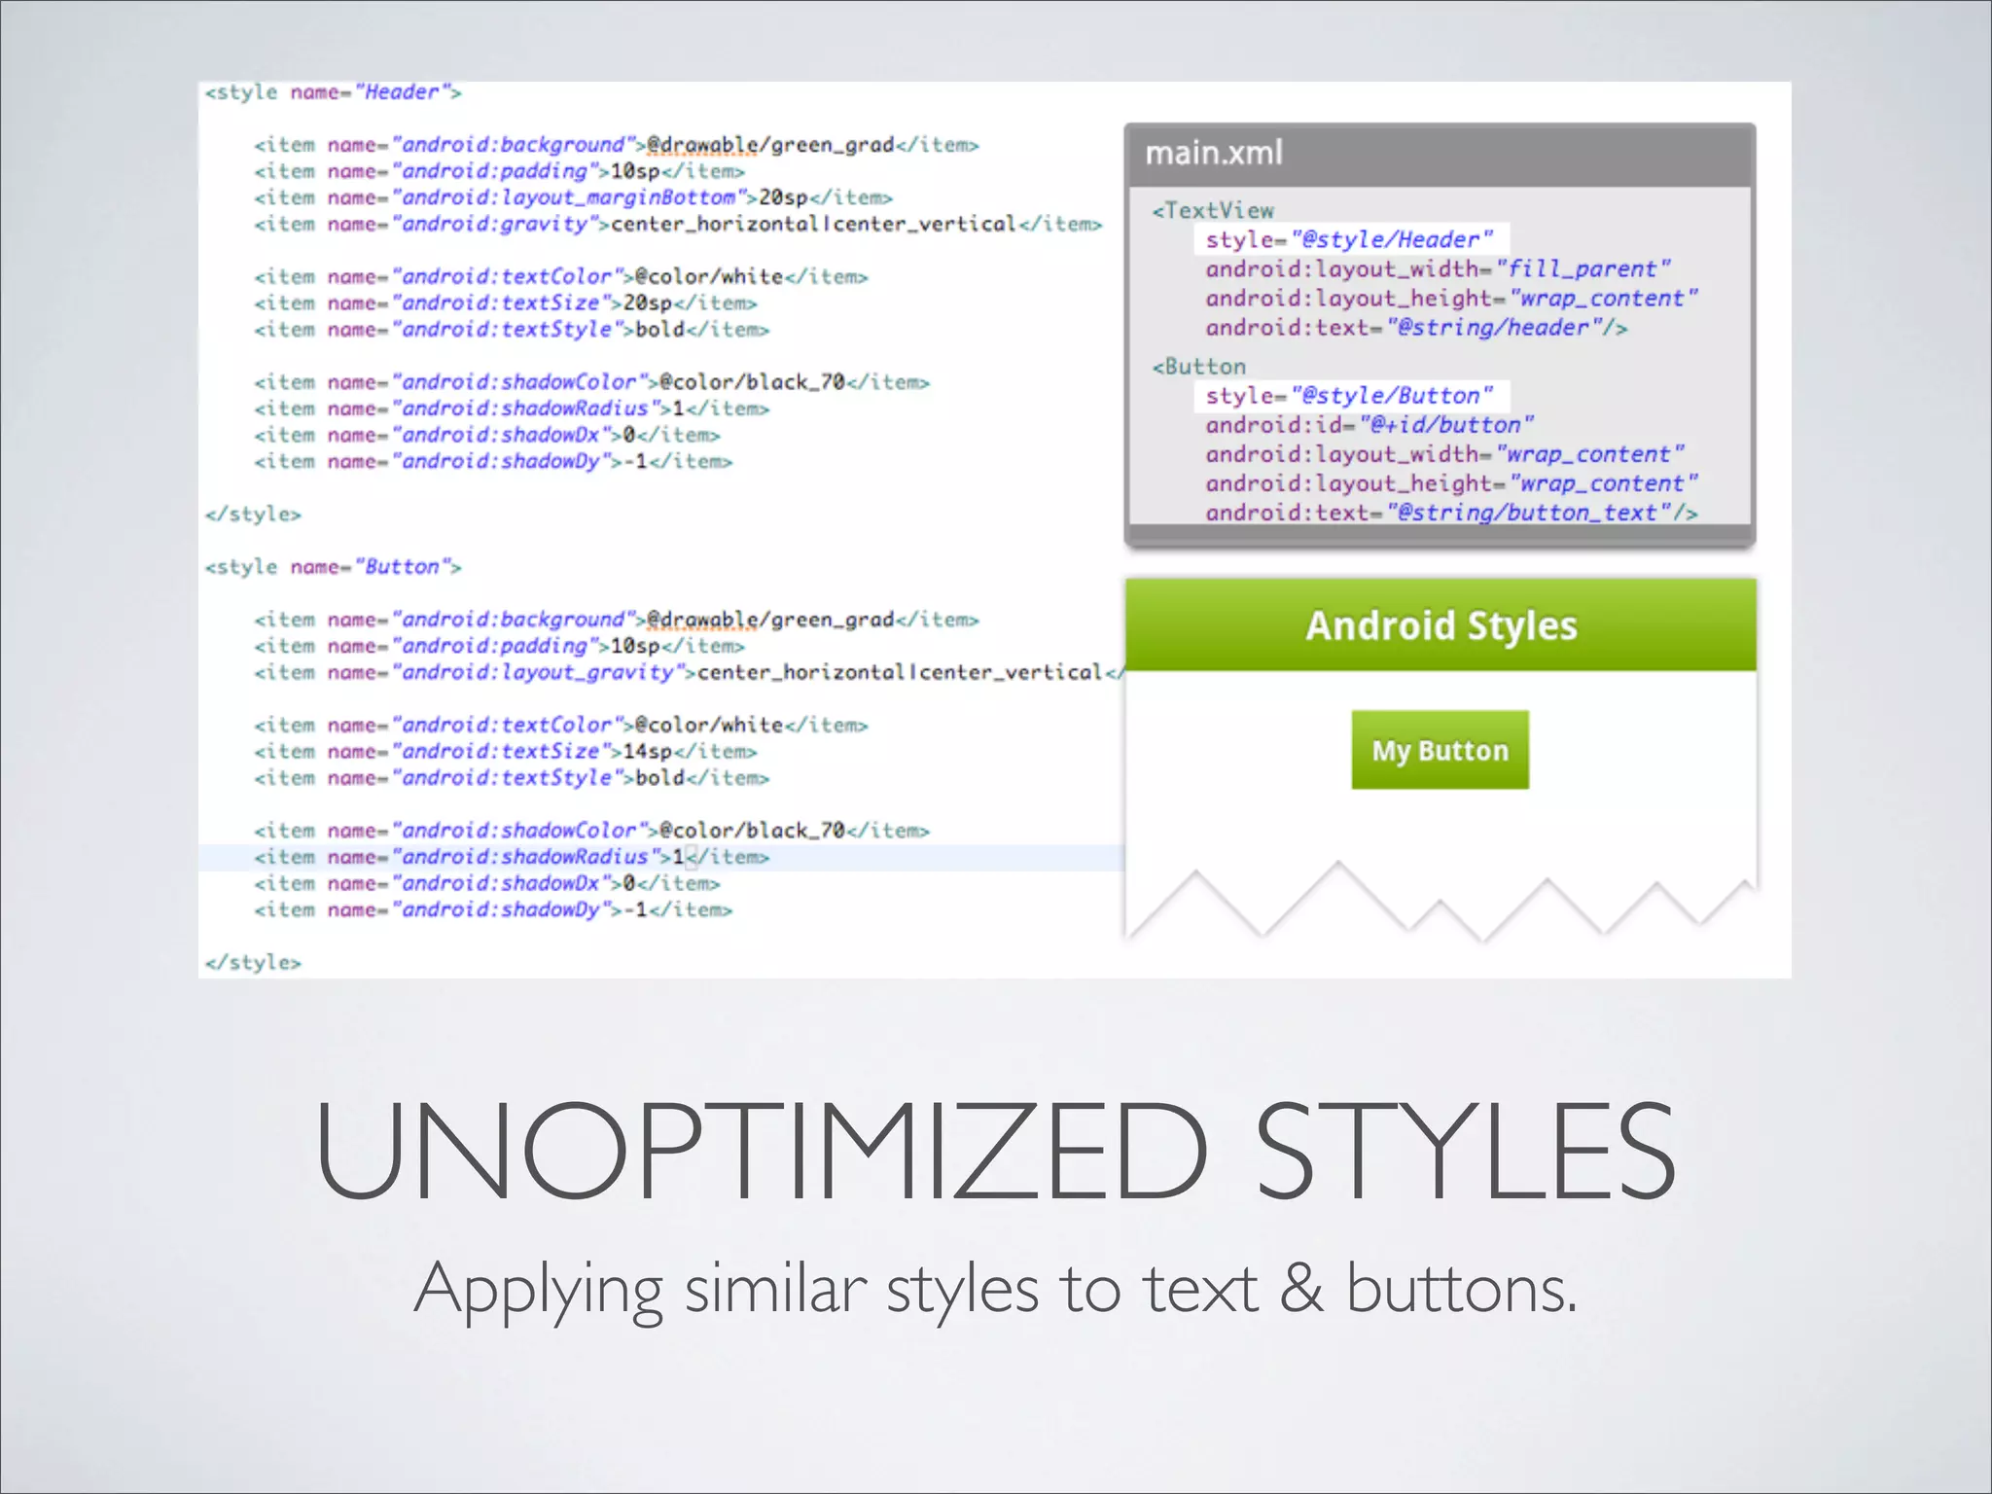Viewport: 1992px width, 1494px height.
Task: Click the textSize 14sp item line
Action: point(505,752)
